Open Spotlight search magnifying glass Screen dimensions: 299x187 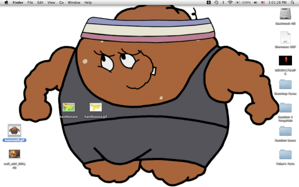point(293,2)
